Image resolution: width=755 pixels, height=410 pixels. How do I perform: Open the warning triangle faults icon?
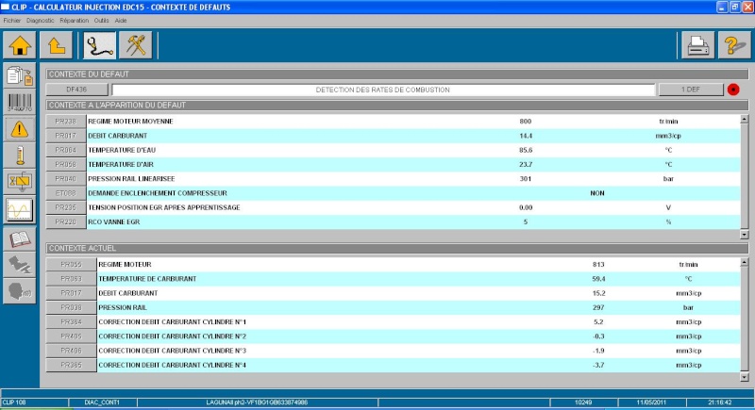point(20,129)
